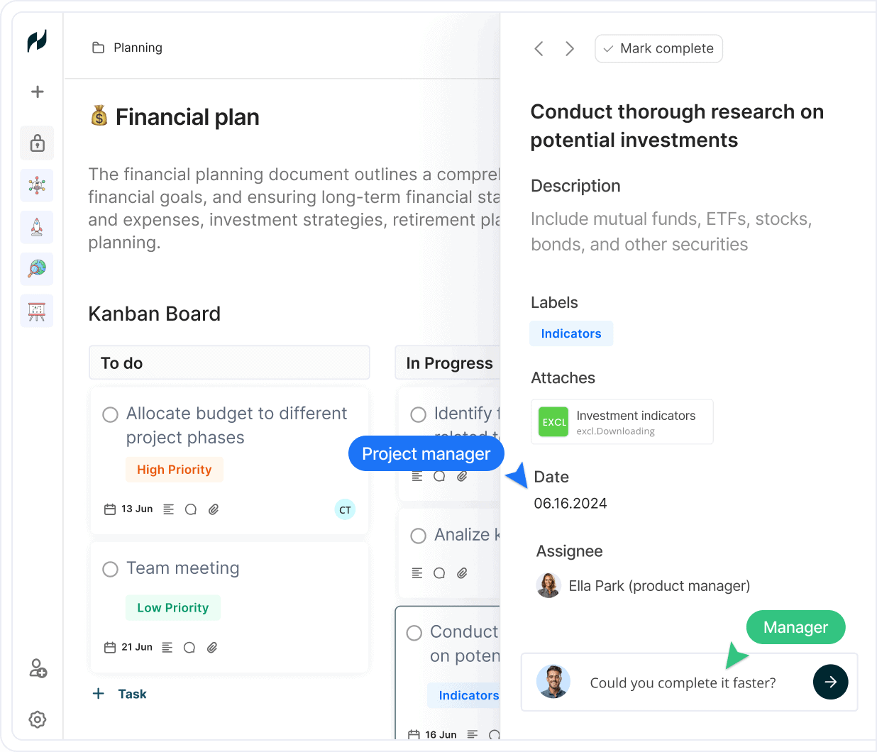
Task: Go to previous task with left chevron
Action: pos(539,48)
